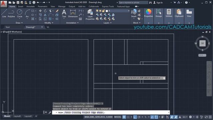Toggle ortho mode in status bar
The image size is (213, 120).
(135, 117)
